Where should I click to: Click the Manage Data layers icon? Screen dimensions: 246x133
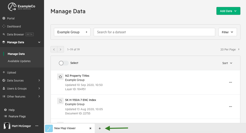[4, 42]
